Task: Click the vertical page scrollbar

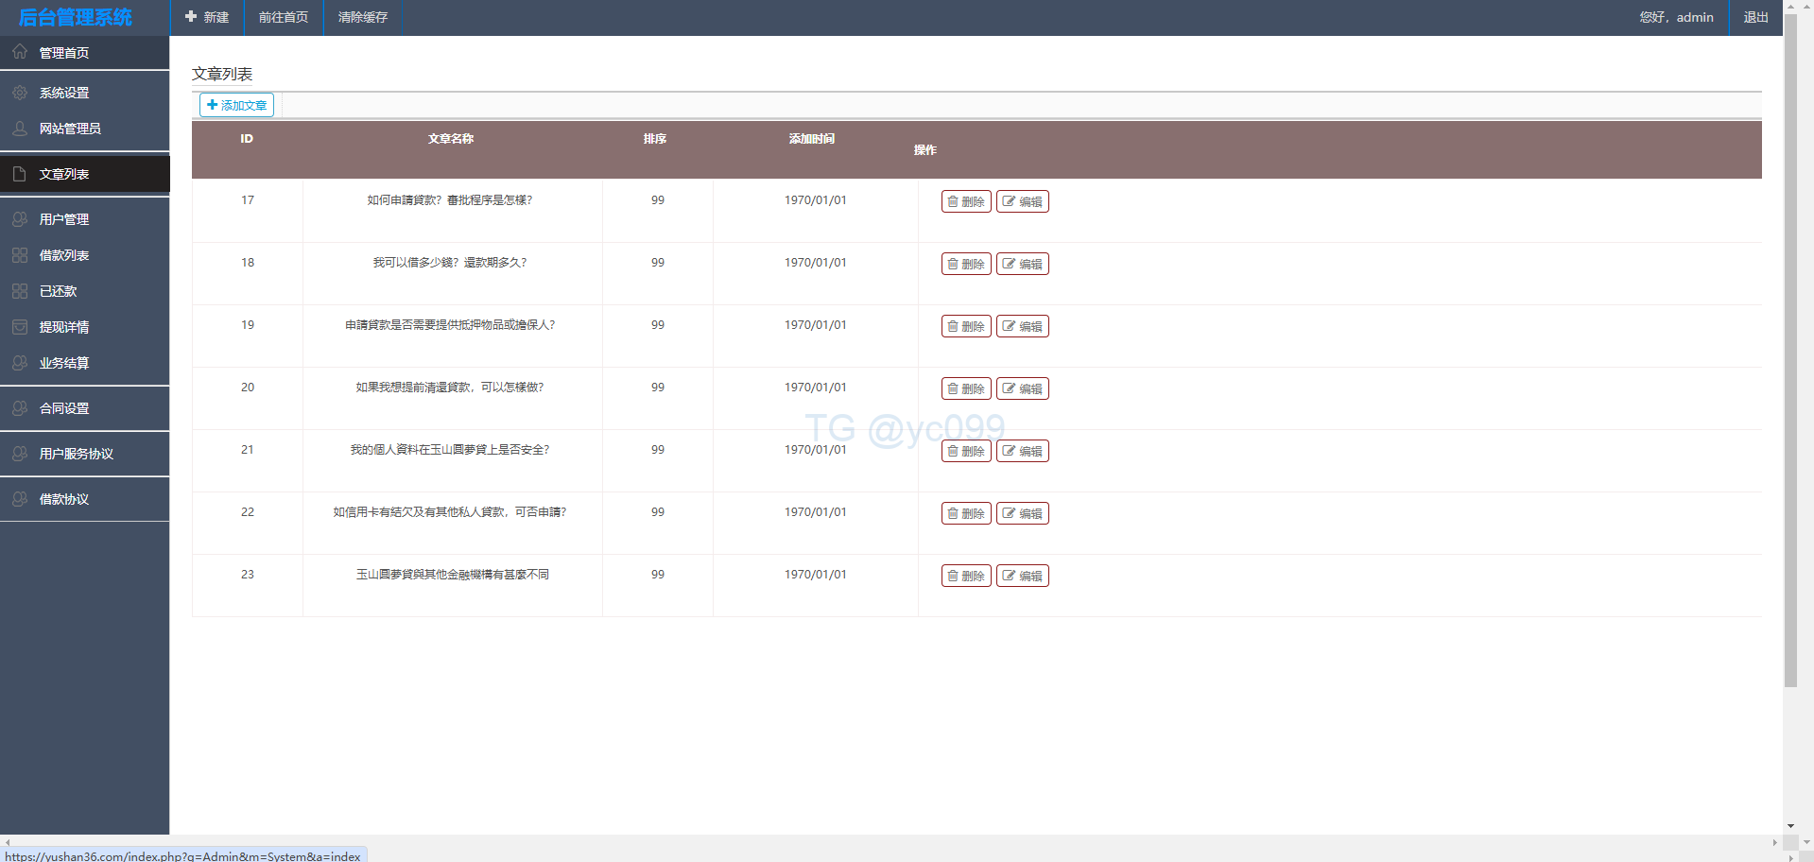Action: tap(1790, 378)
